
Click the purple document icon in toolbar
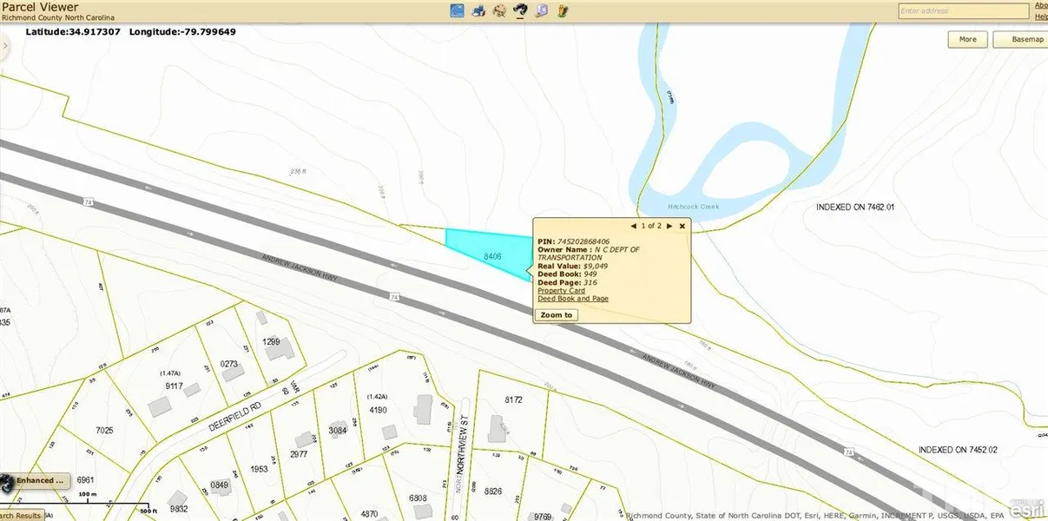(542, 10)
